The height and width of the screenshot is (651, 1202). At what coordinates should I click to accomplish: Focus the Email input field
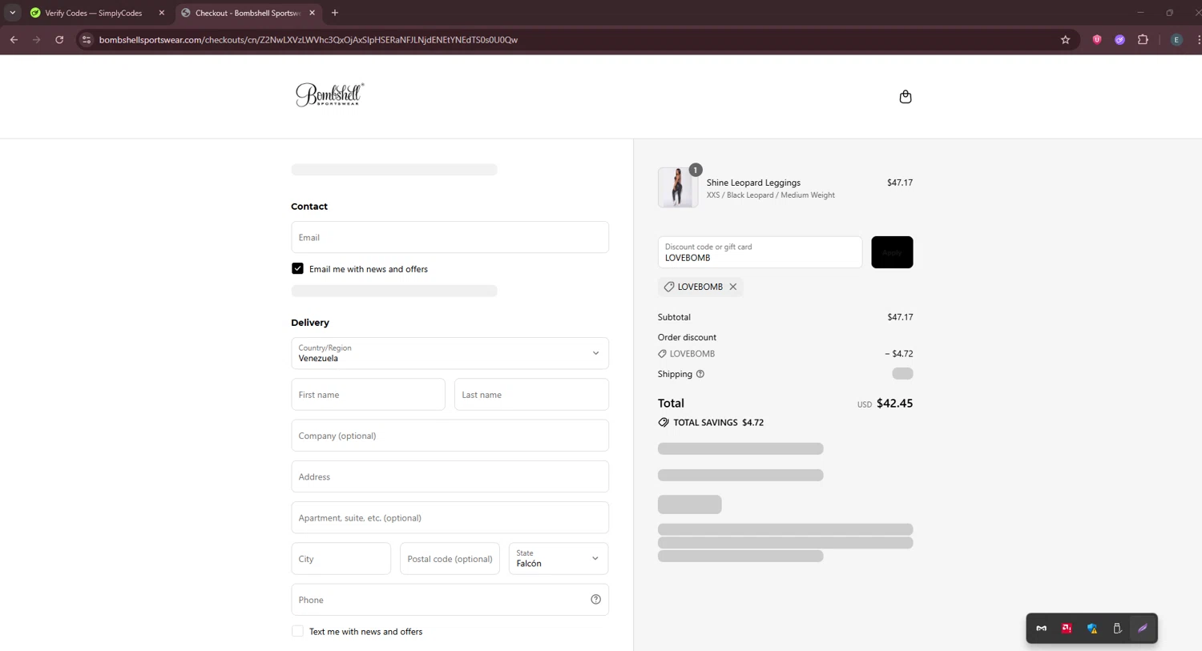450,237
